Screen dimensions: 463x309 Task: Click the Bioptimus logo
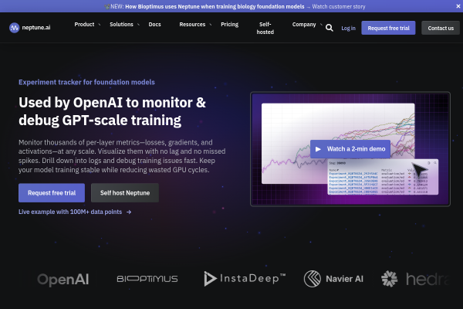[x=147, y=278]
